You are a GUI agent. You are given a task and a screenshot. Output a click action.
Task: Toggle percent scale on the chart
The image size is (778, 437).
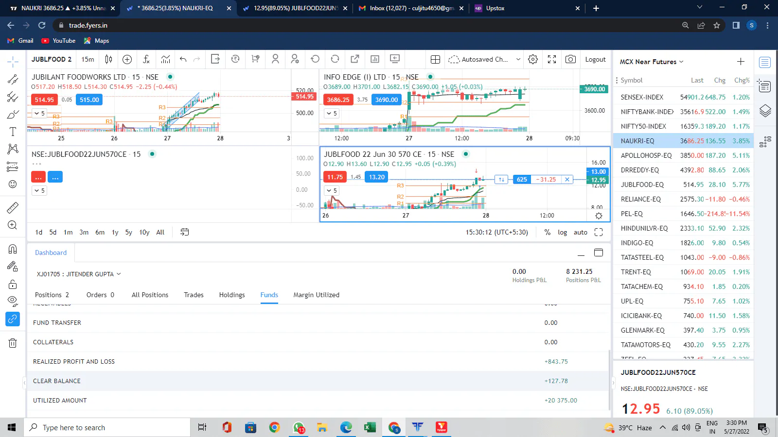pos(548,232)
